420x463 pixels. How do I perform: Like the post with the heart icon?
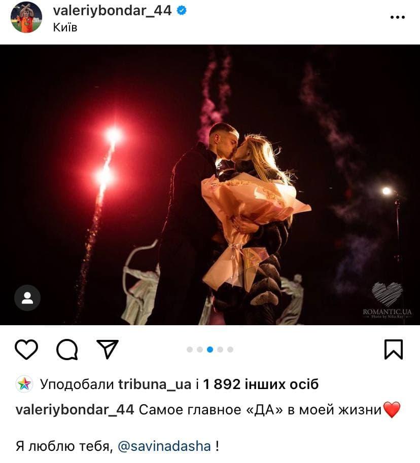[26, 350]
